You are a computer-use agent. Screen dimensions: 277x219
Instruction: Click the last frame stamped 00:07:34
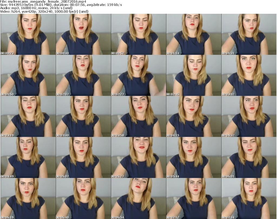click(x=249, y=198)
